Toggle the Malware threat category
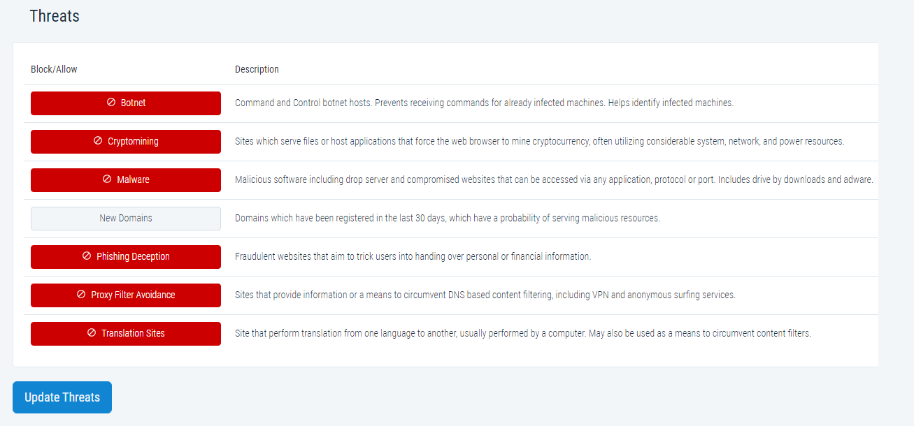 126,180
